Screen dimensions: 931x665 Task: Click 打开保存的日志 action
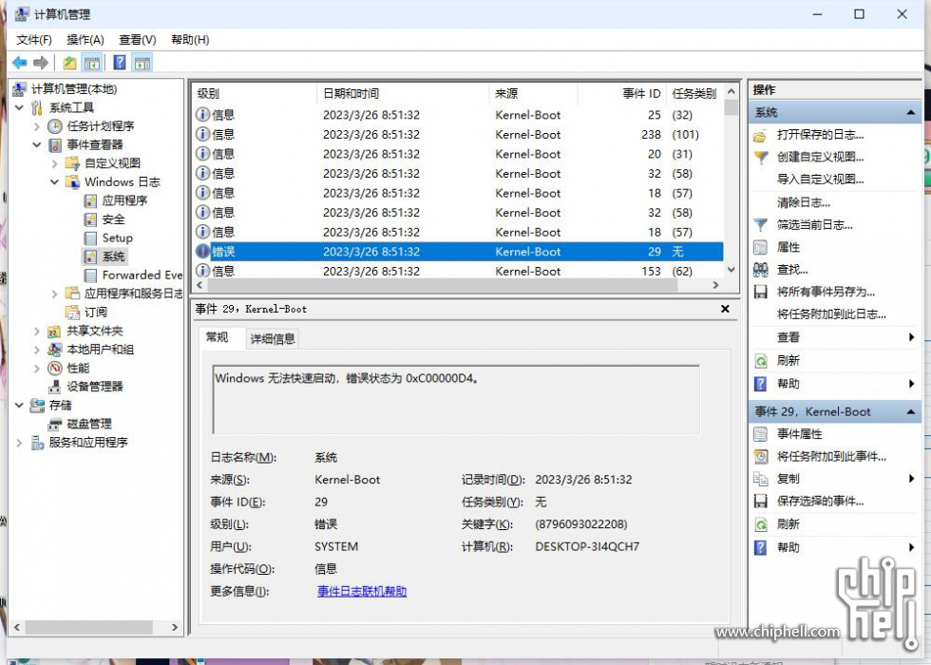(820, 135)
